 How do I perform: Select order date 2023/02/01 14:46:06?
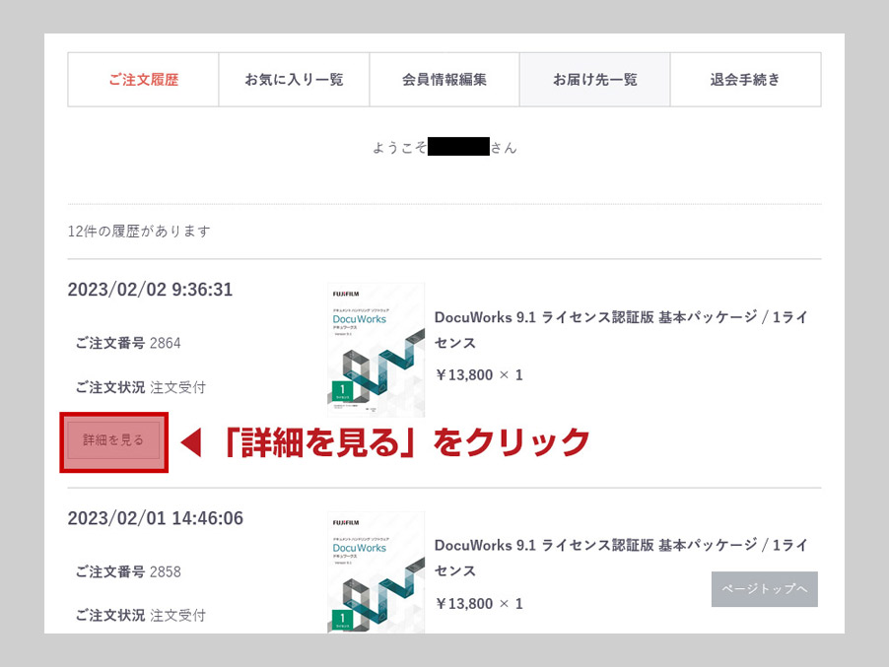[x=156, y=518]
